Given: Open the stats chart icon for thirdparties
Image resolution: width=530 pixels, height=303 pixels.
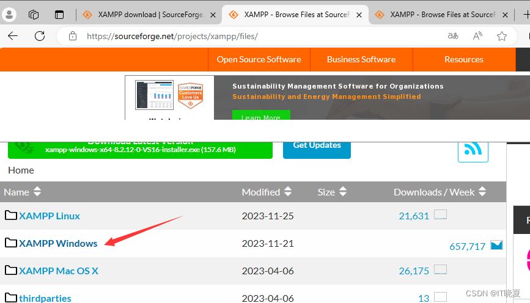Looking at the screenshot, I should pyautogui.click(x=440, y=297).
